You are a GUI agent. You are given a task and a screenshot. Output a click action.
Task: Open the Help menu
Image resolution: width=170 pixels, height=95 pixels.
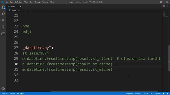(52, 2)
